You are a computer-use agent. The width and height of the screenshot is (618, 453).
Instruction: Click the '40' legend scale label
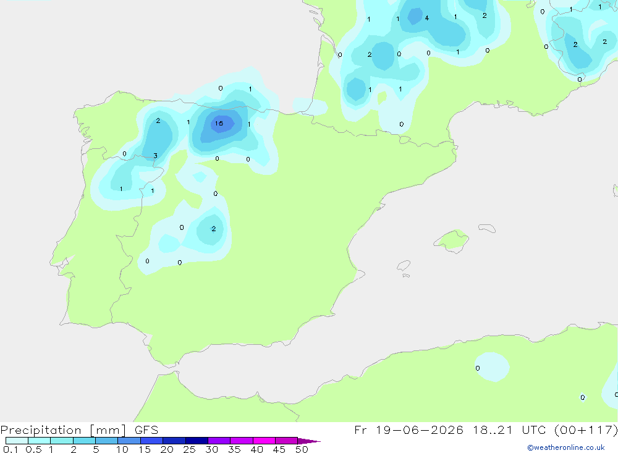256,449
